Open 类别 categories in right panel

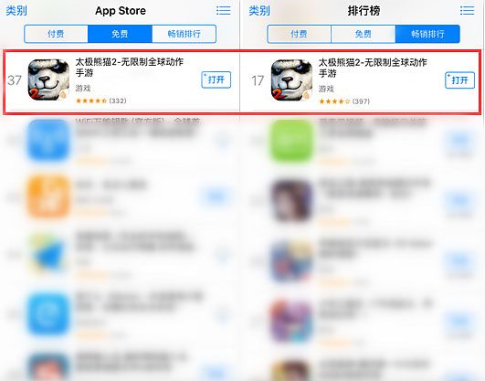259,11
